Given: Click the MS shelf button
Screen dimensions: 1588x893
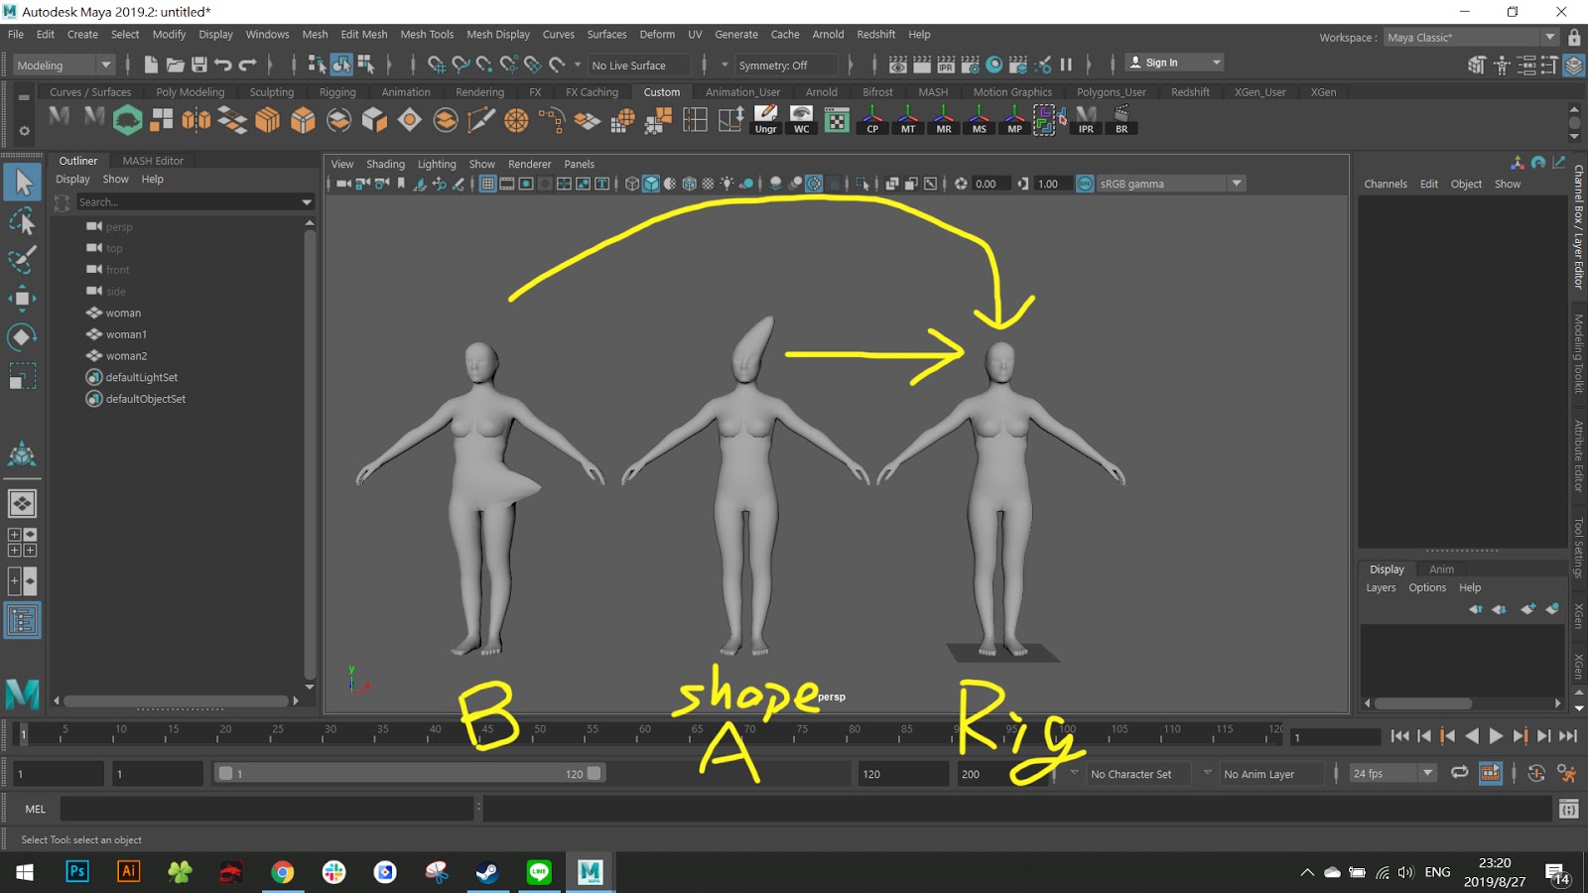Looking at the screenshot, I should point(979,120).
